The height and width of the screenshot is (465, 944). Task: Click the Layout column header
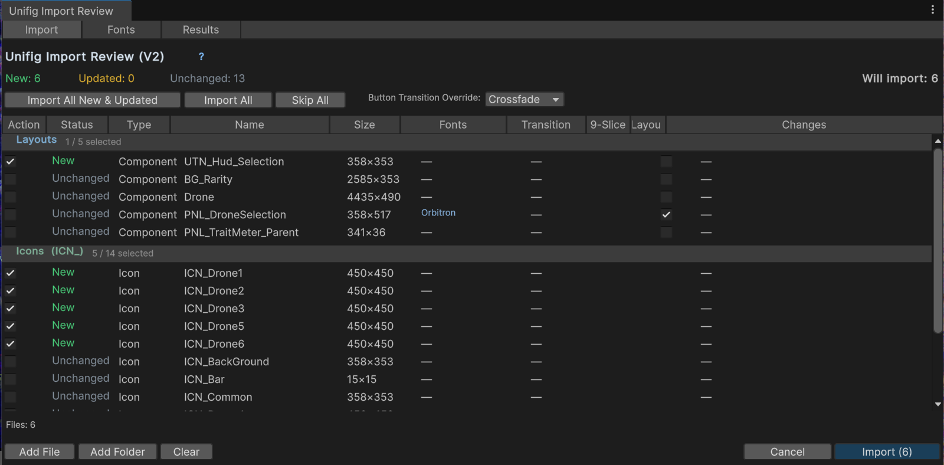(647, 125)
